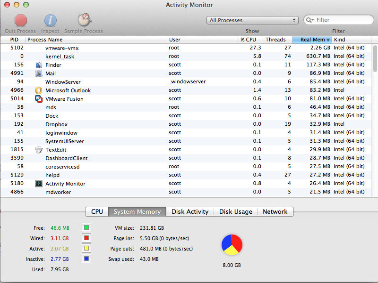Click the Inspect info icon
378x283 pixels.
click(x=51, y=20)
